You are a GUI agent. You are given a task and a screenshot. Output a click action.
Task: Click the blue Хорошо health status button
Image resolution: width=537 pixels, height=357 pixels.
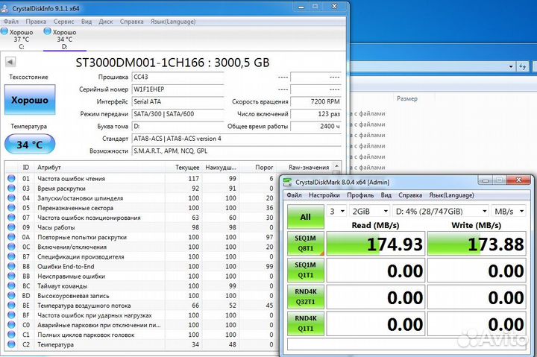pos(29,100)
